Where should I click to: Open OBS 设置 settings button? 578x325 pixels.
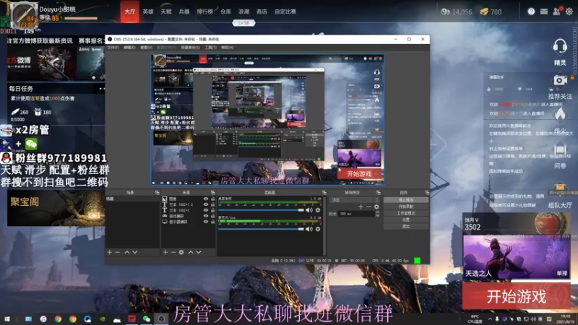406,220
